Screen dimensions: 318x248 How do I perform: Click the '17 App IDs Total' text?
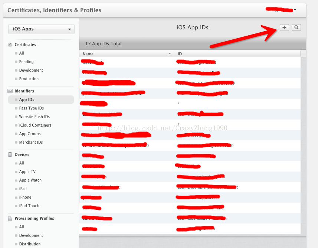coord(103,44)
